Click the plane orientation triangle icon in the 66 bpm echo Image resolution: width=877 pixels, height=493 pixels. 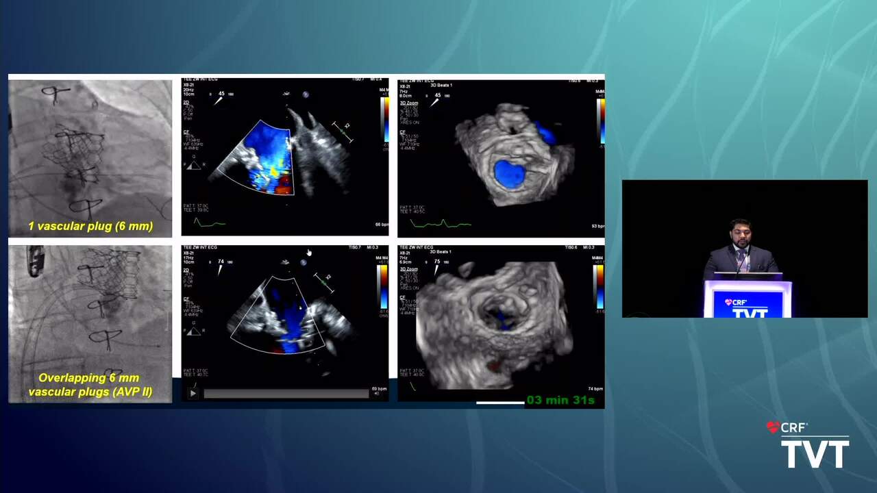click(195, 164)
